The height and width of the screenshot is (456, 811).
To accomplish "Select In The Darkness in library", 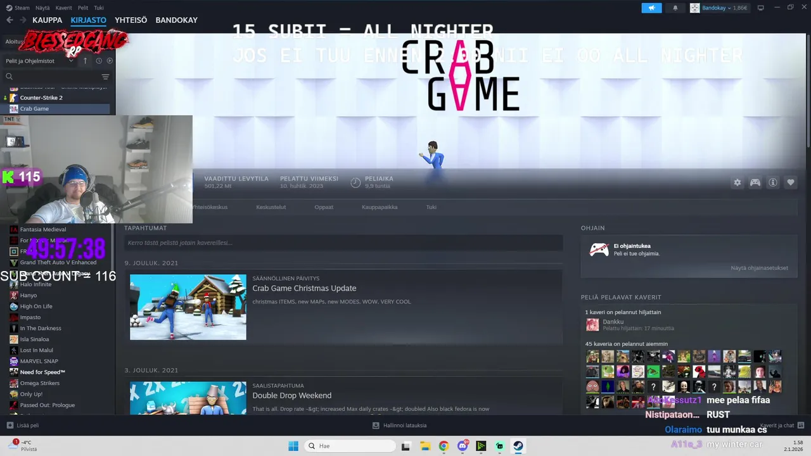I will pos(41,328).
